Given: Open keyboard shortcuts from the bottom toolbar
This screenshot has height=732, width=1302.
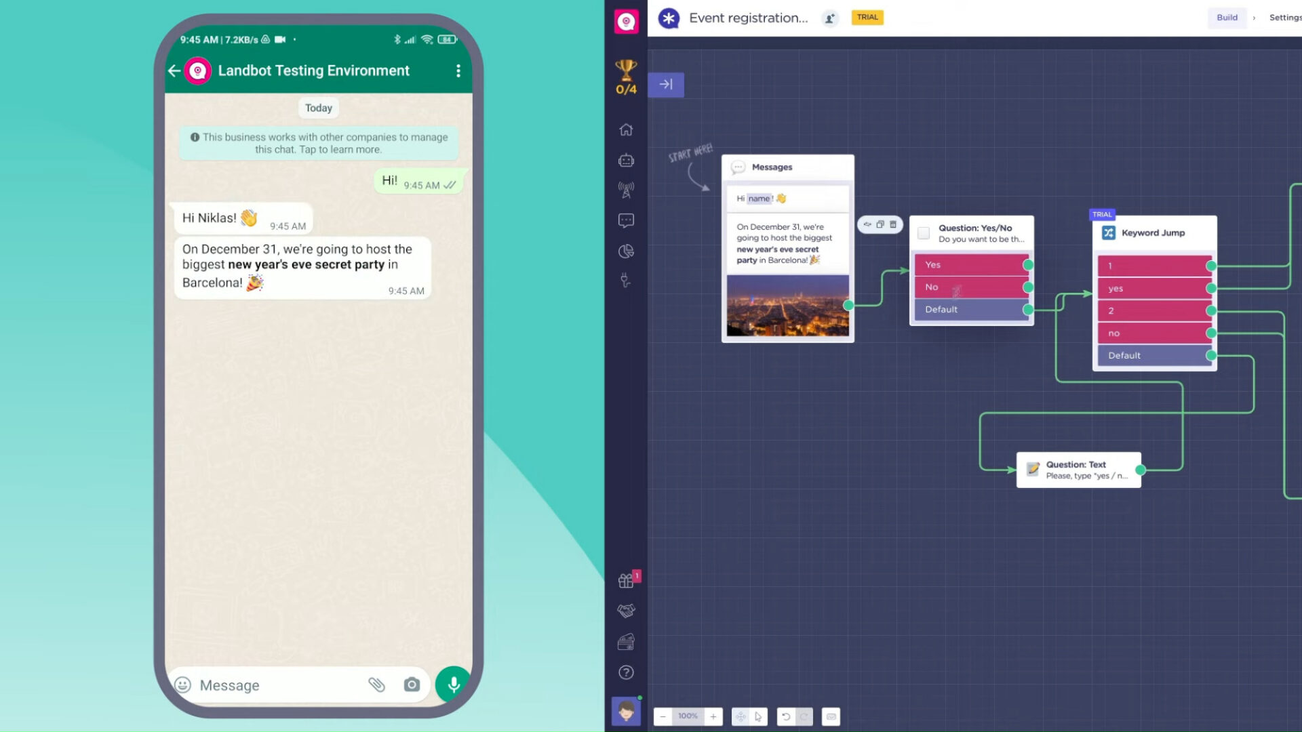Looking at the screenshot, I should click(x=830, y=716).
